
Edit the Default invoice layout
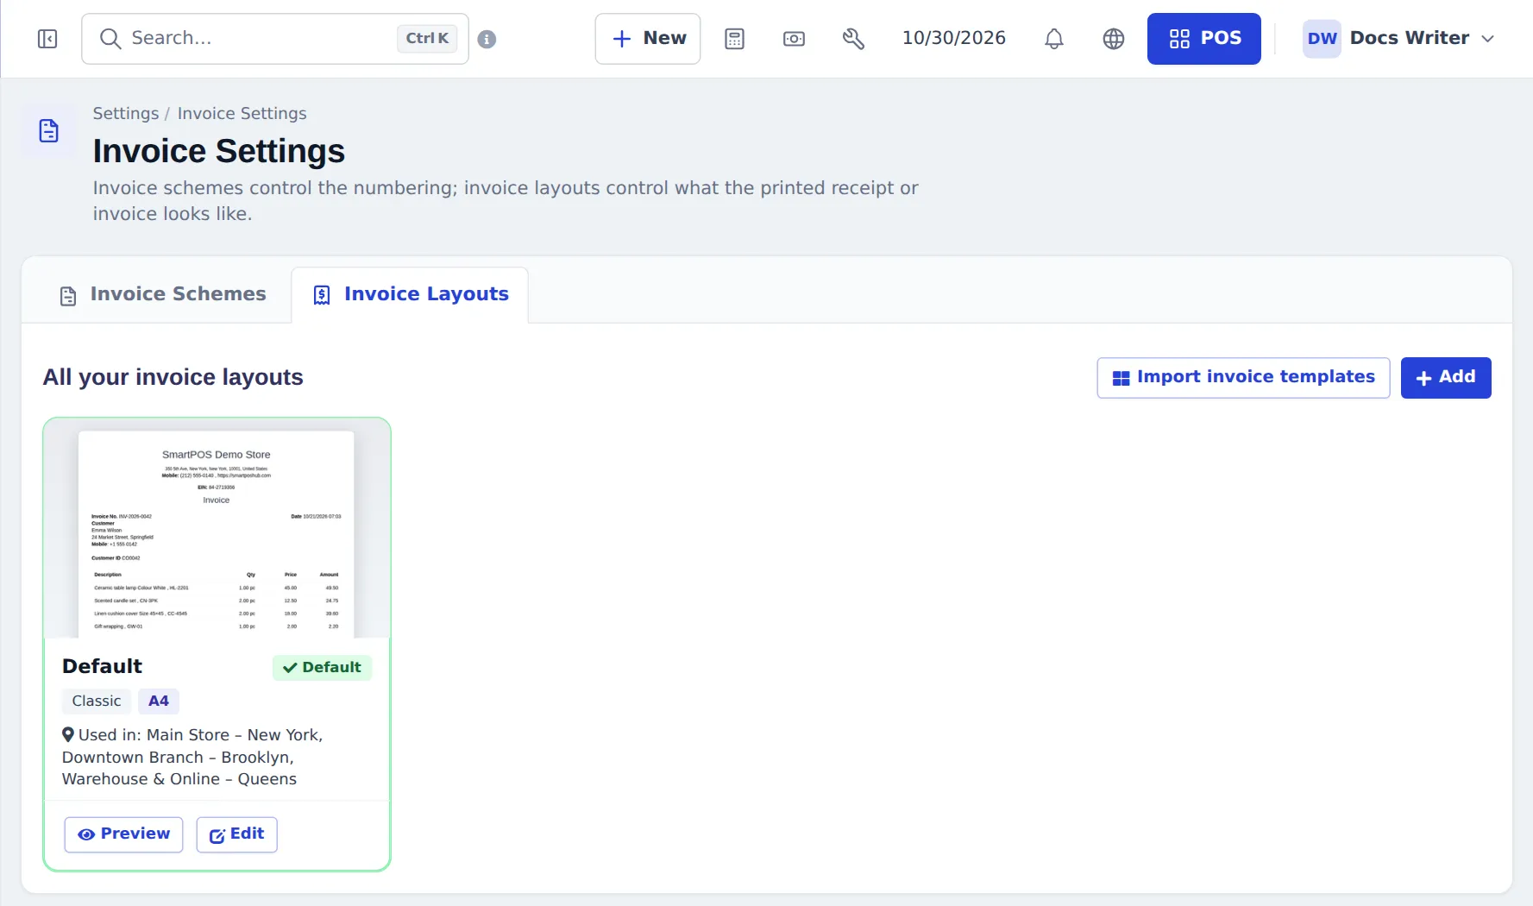click(237, 834)
